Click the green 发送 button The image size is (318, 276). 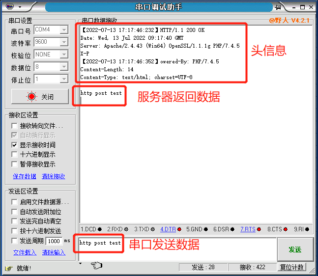click(295, 249)
